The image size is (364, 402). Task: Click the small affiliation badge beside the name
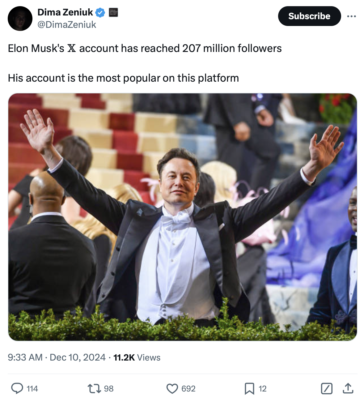[x=113, y=13]
